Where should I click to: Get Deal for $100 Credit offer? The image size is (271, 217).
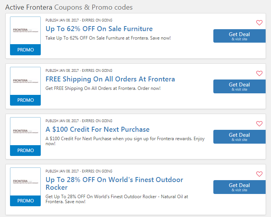239,137
